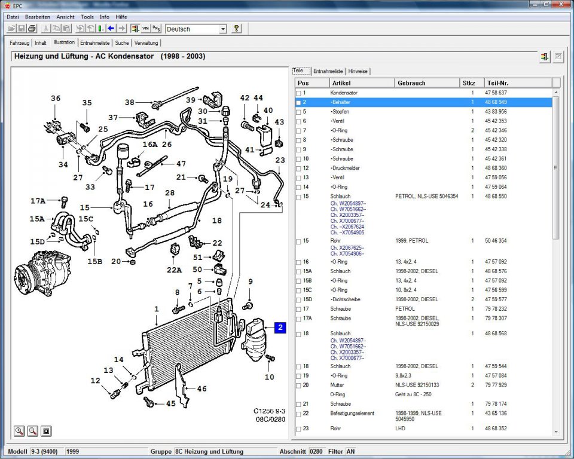Check the box for Kondensator row

(x=298, y=93)
